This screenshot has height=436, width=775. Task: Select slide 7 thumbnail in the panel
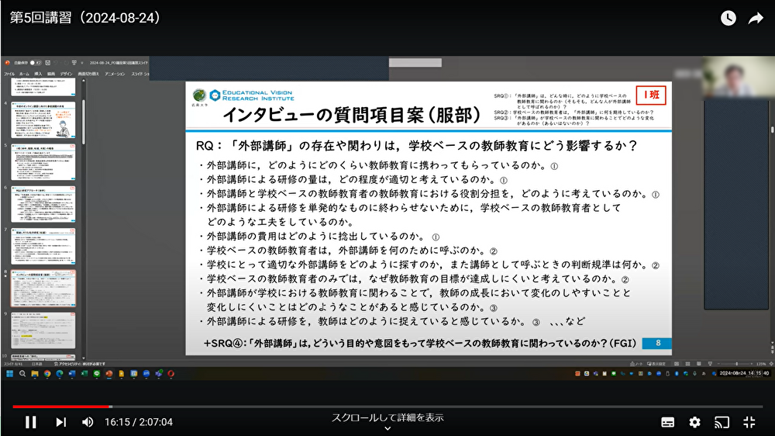[43, 246]
